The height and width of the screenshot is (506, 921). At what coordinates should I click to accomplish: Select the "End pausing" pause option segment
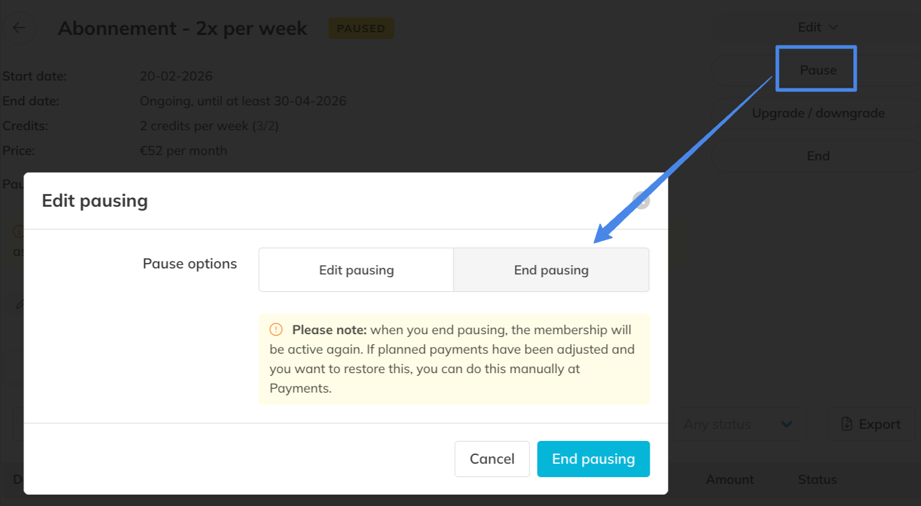551,270
